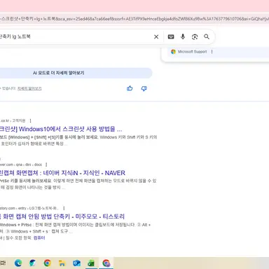
Task: Click the snippet starting with PrtSc 키를 동시에
Action: [x=78, y=184]
